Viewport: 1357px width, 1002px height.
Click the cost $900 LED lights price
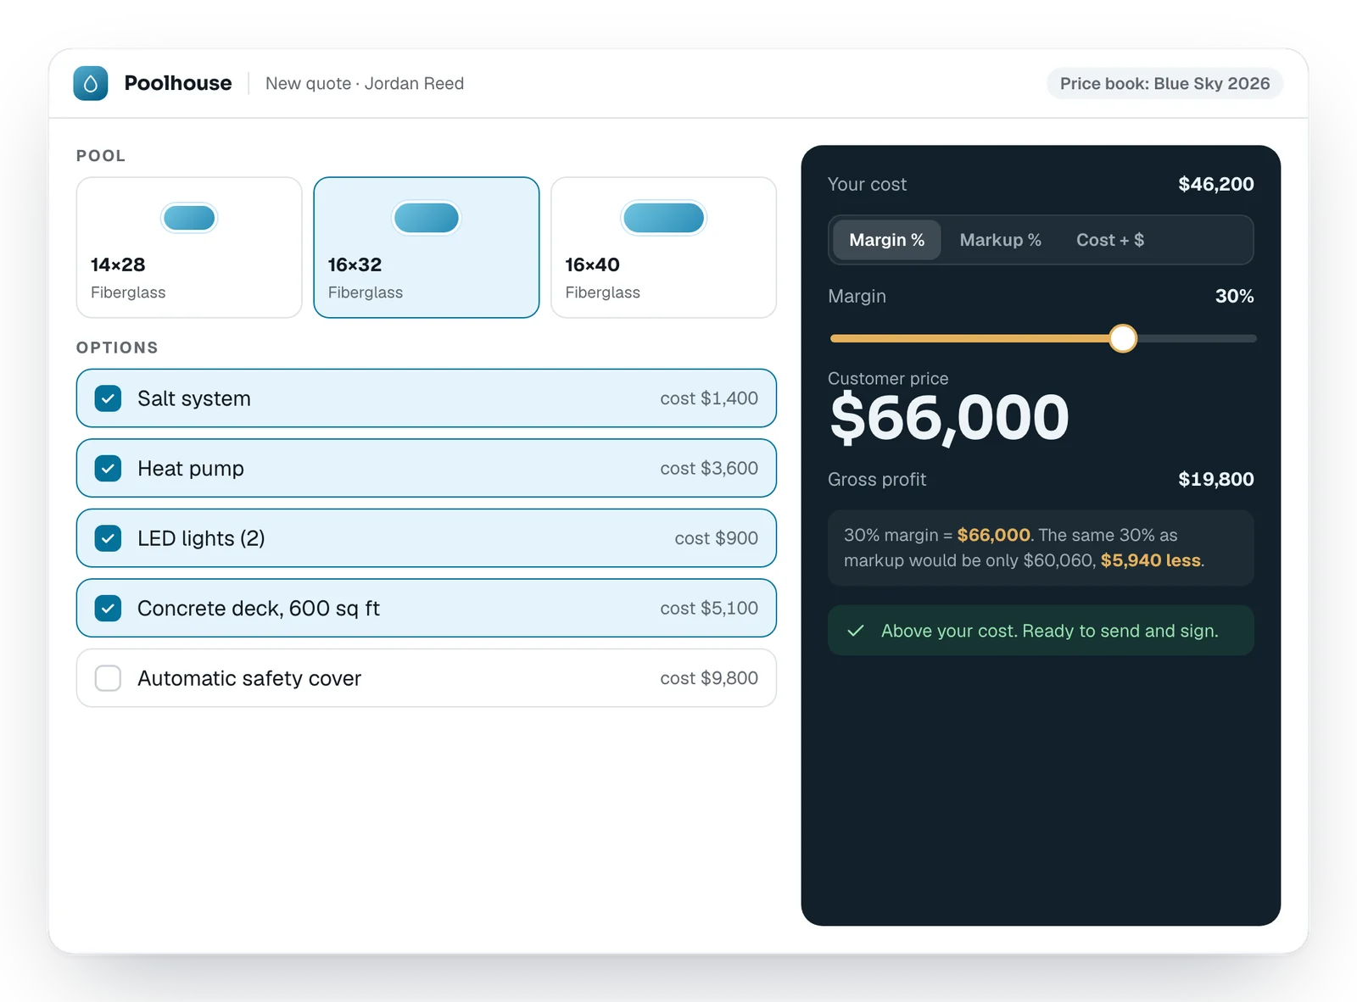coord(717,538)
